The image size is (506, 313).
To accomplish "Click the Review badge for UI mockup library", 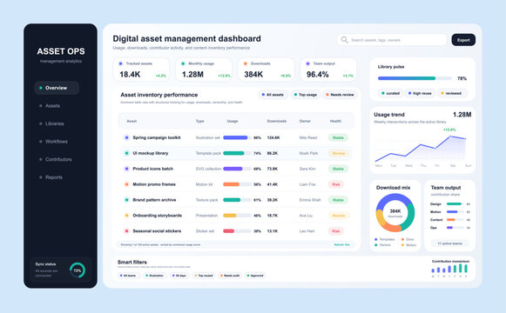I will tap(339, 153).
